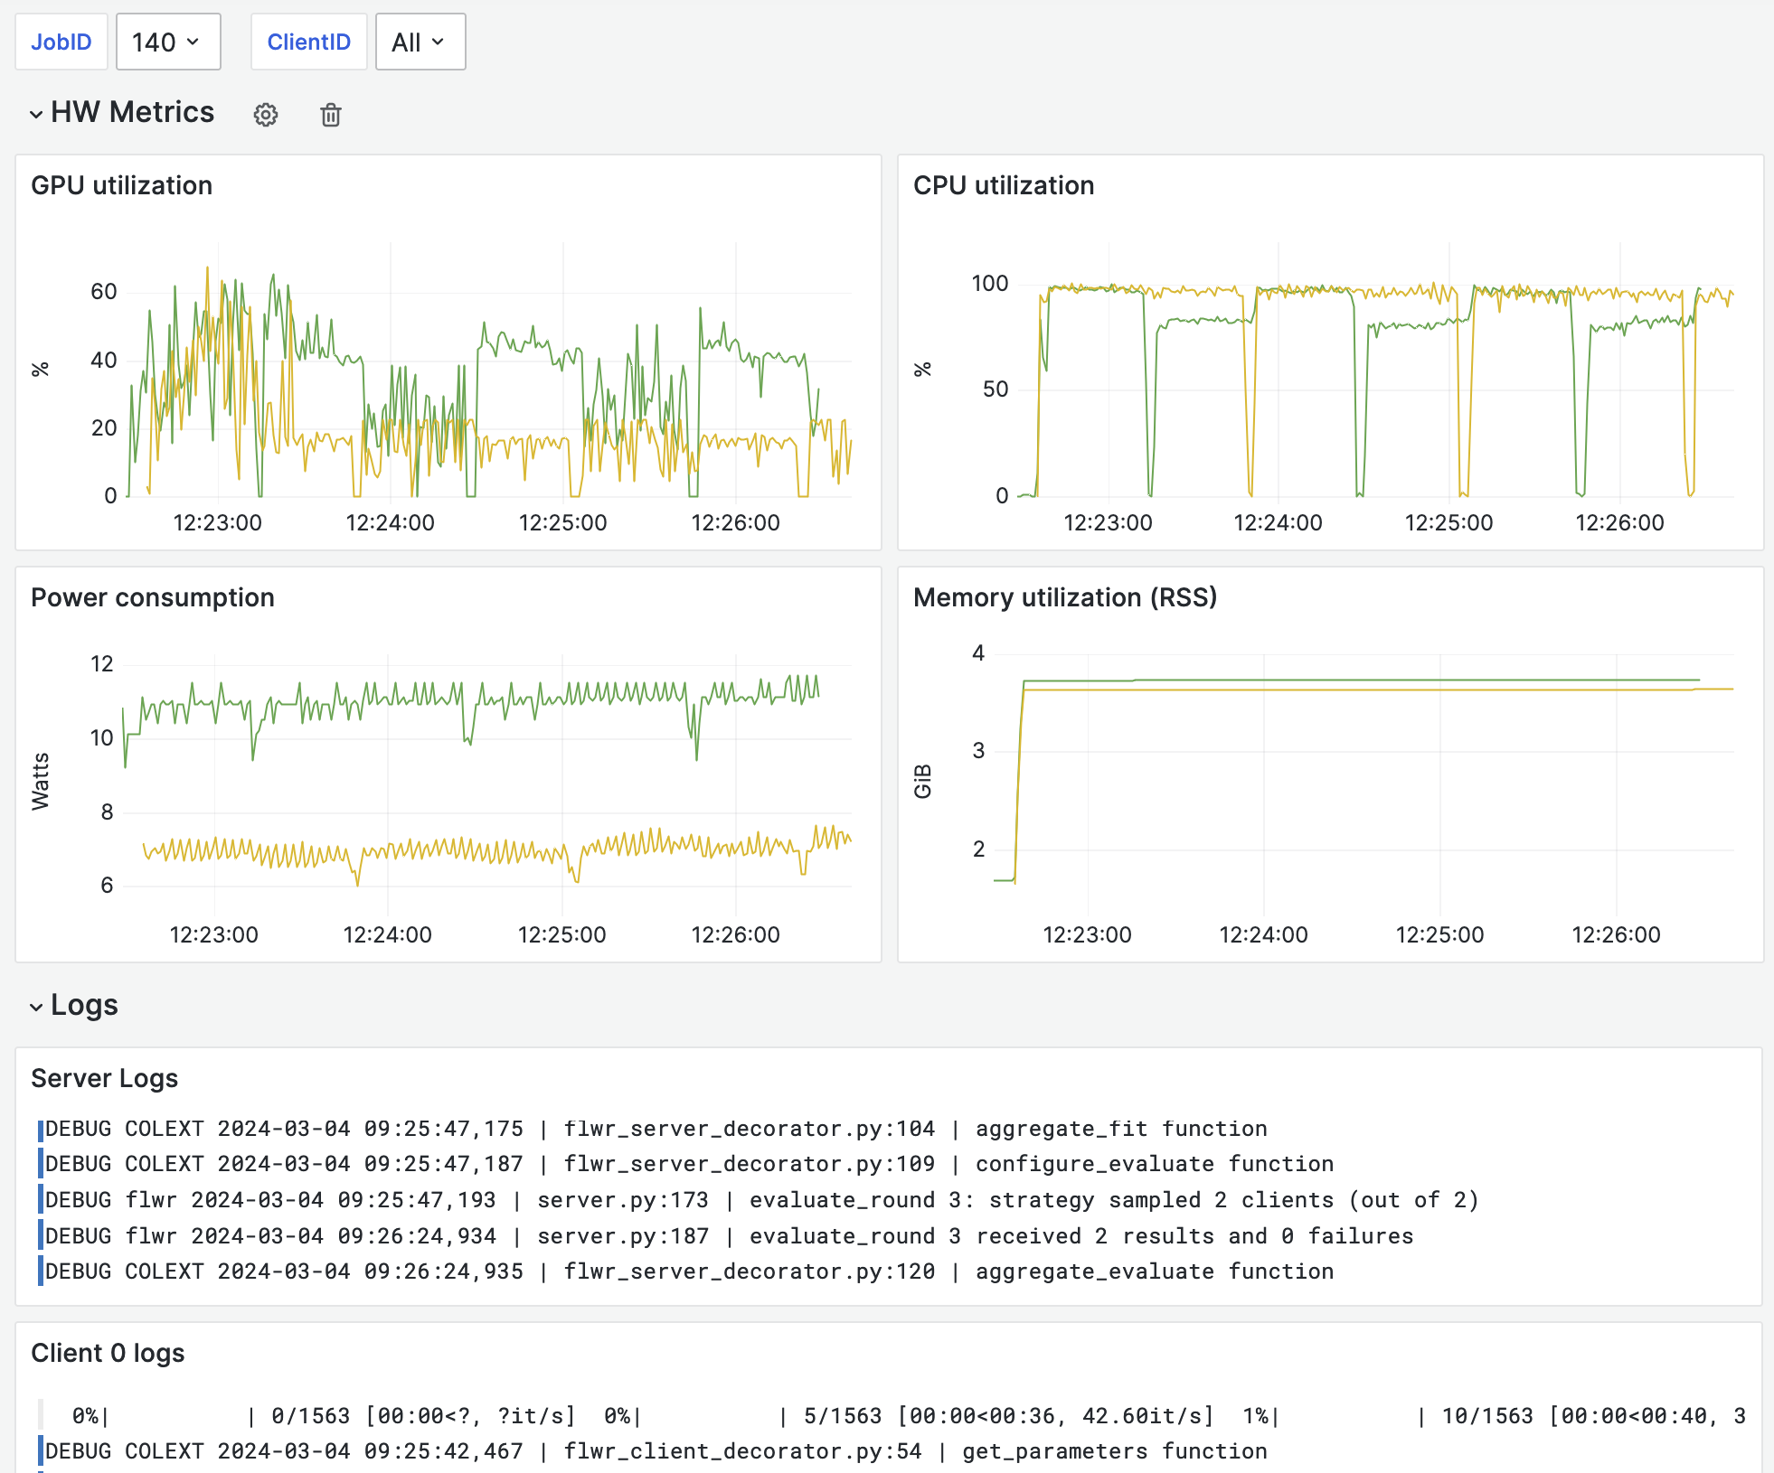This screenshot has height=1473, width=1774.
Task: Open the JobID 140 dropdown
Action: (x=168, y=42)
